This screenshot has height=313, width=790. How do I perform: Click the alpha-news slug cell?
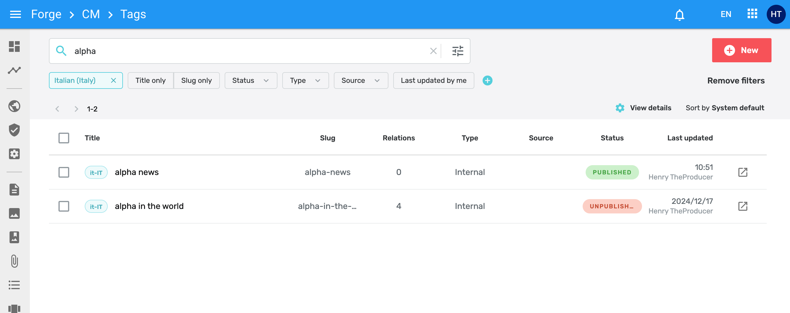point(327,172)
